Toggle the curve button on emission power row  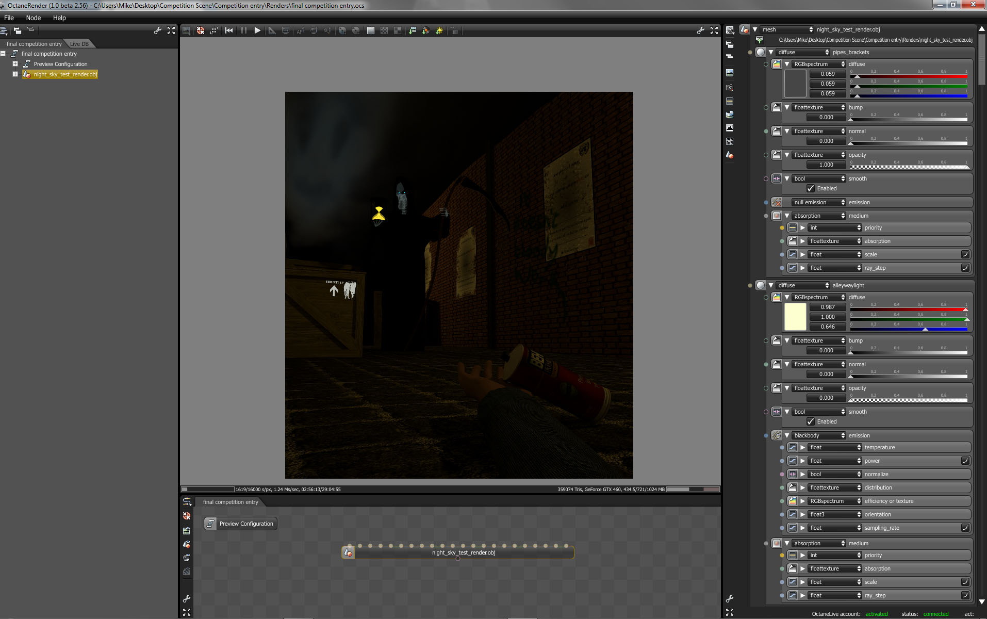coord(965,461)
